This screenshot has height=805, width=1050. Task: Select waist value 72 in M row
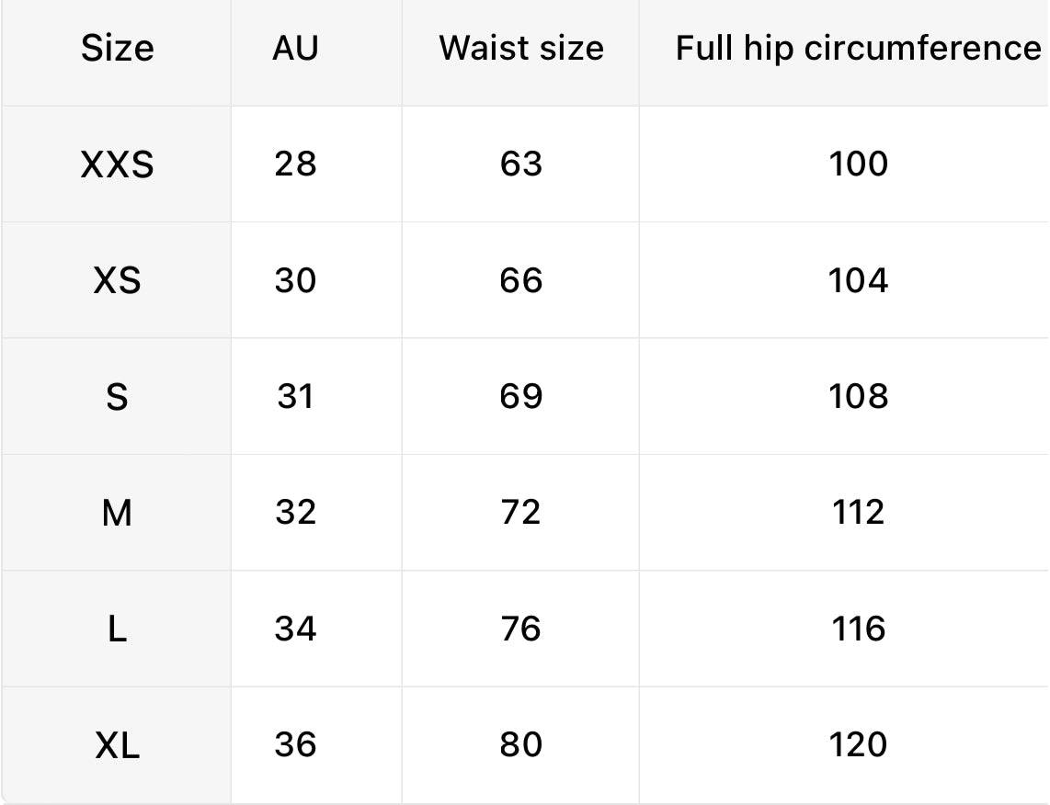pos(521,512)
